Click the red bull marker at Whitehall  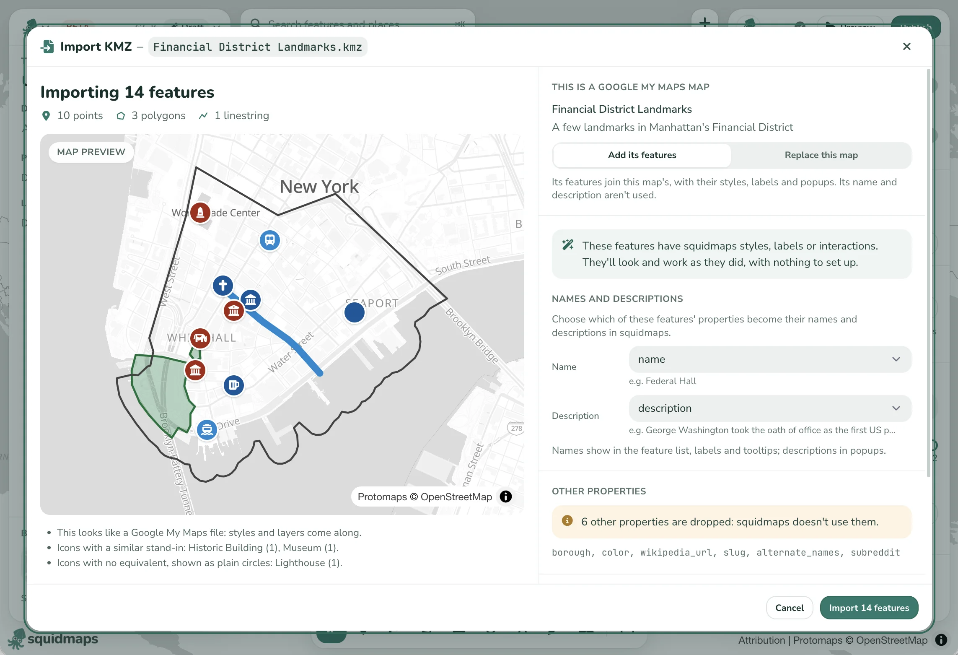[x=200, y=338]
